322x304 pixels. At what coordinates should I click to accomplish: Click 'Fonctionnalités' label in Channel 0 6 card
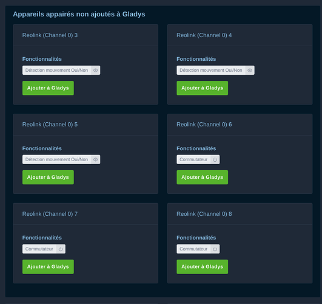196,148
